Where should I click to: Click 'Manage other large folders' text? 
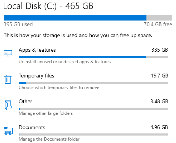tap(46, 113)
